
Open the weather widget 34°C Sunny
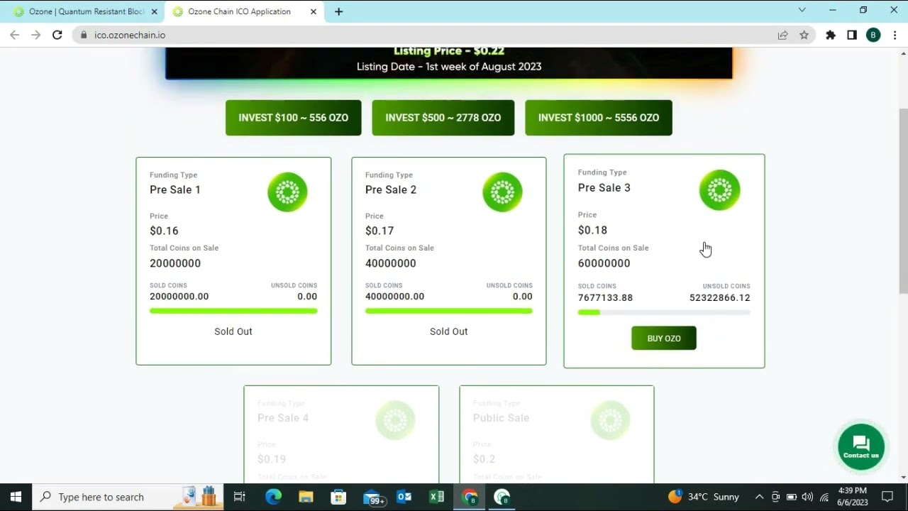pos(704,497)
